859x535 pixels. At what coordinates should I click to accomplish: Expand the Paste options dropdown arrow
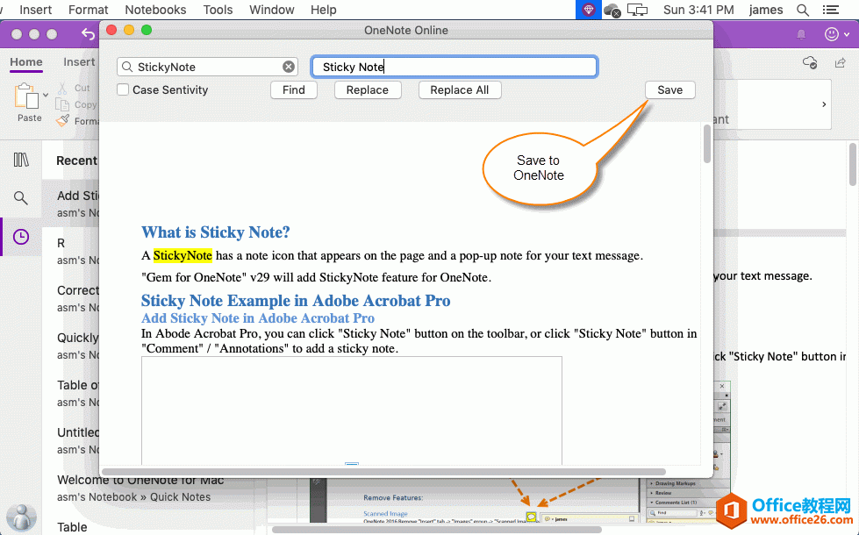point(46,95)
